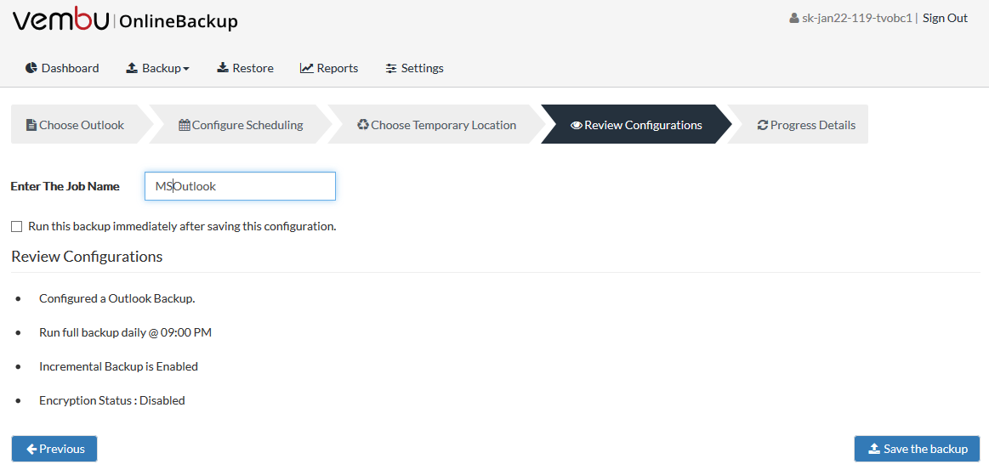Click the upload icon on Save the backup
The width and height of the screenshot is (989, 470).
pyautogui.click(x=874, y=449)
